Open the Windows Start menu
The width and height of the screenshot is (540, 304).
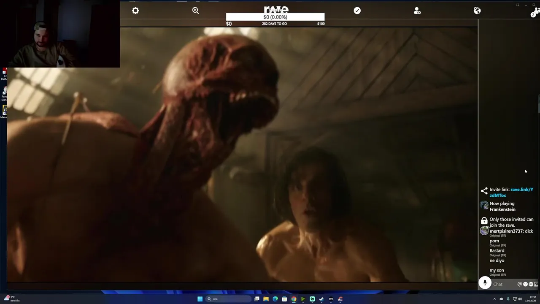tap(200, 299)
